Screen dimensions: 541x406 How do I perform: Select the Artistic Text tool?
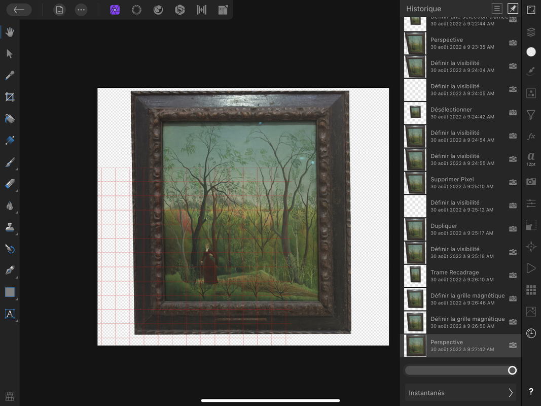(x=10, y=314)
